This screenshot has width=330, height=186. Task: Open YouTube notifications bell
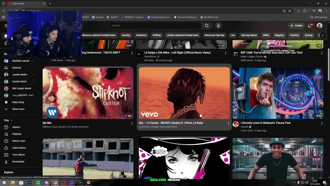click(x=310, y=26)
